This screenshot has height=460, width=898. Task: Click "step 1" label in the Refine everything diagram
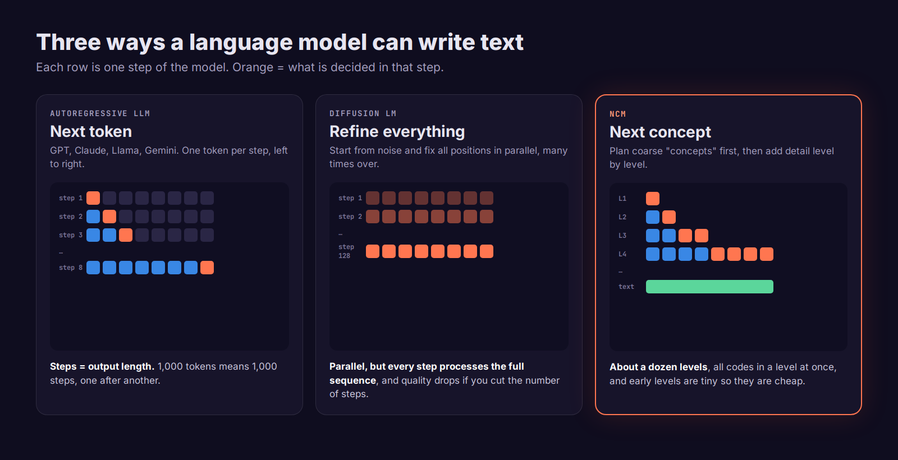[350, 198]
